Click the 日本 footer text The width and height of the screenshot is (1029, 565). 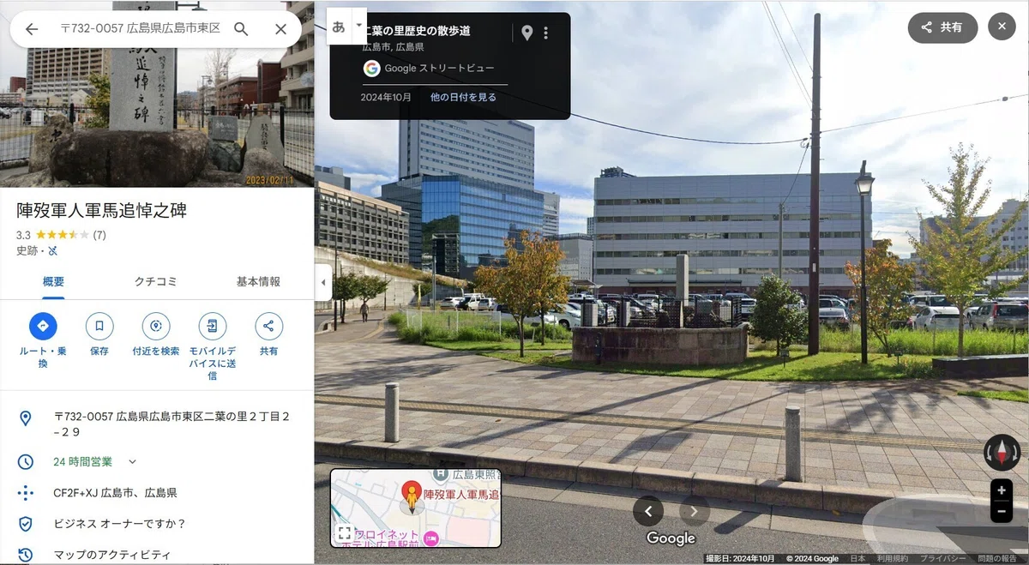click(x=857, y=559)
